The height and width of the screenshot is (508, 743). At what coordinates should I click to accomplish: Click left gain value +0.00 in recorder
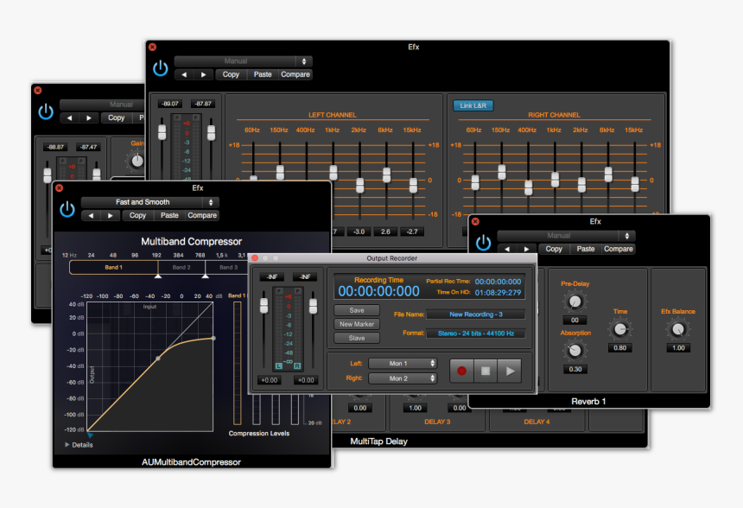(x=270, y=380)
